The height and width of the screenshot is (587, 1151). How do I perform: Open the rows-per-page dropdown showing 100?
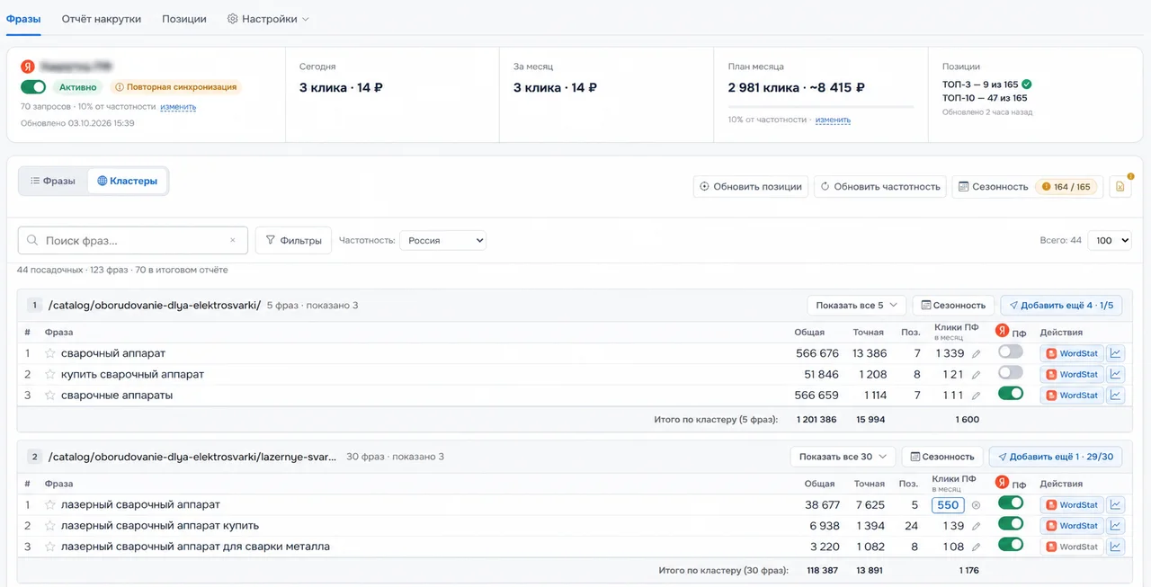tap(1109, 241)
